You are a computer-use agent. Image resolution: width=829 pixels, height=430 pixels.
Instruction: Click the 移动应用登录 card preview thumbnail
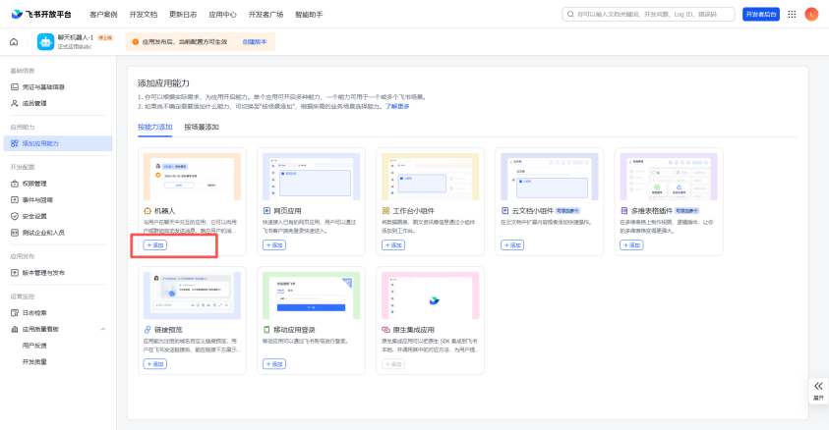(312, 296)
